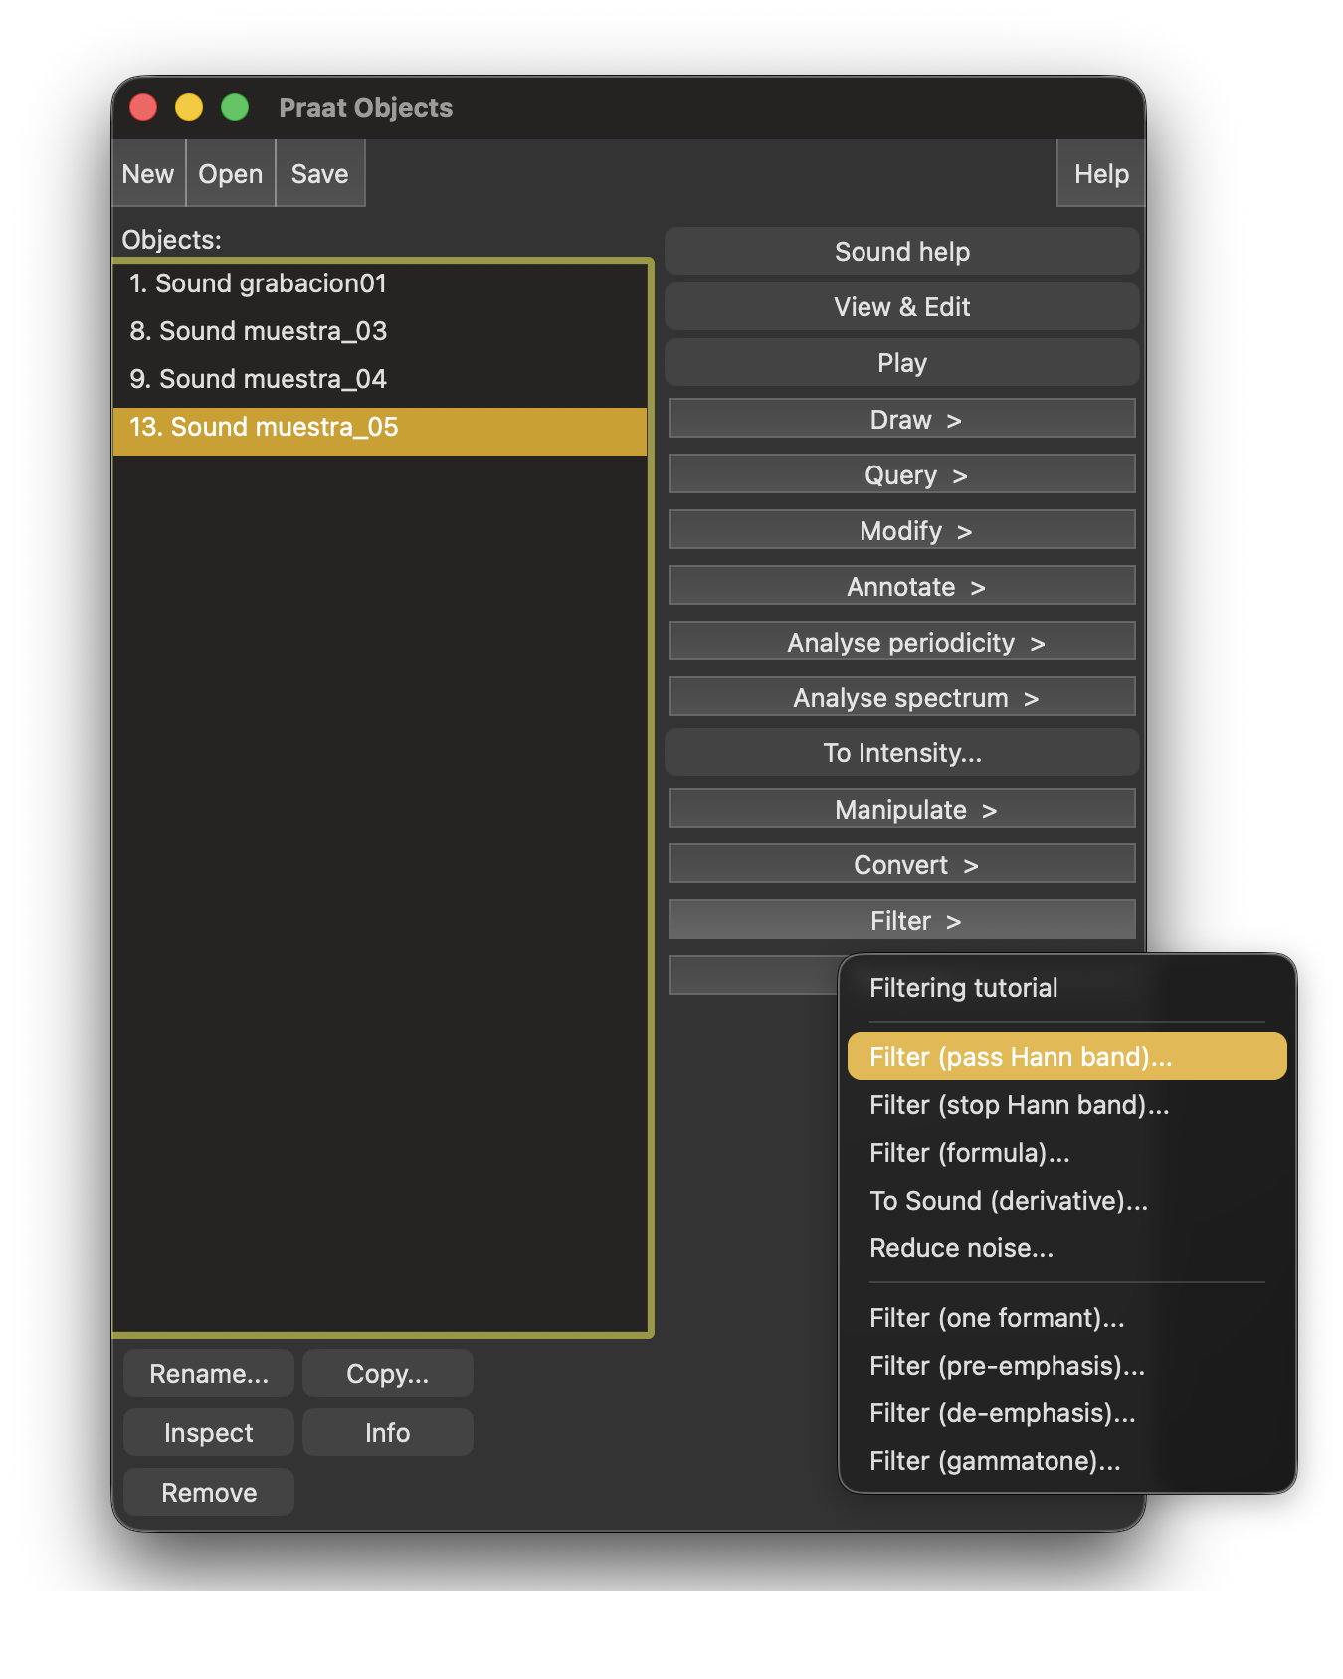Expand the Draw submenu
Screen dimensions: 1343x1679
point(901,419)
